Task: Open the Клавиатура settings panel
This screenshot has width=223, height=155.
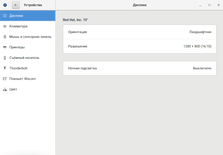Action: click(x=18, y=26)
